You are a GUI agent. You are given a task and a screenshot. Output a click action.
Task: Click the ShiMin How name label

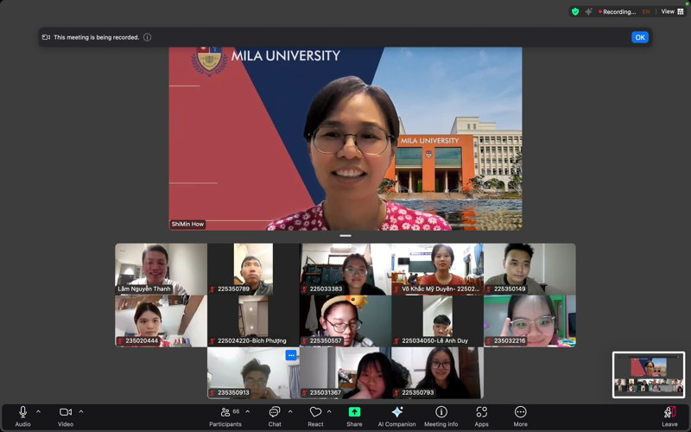[x=187, y=224]
